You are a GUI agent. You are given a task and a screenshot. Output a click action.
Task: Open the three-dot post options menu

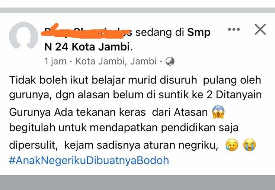(x=234, y=29)
